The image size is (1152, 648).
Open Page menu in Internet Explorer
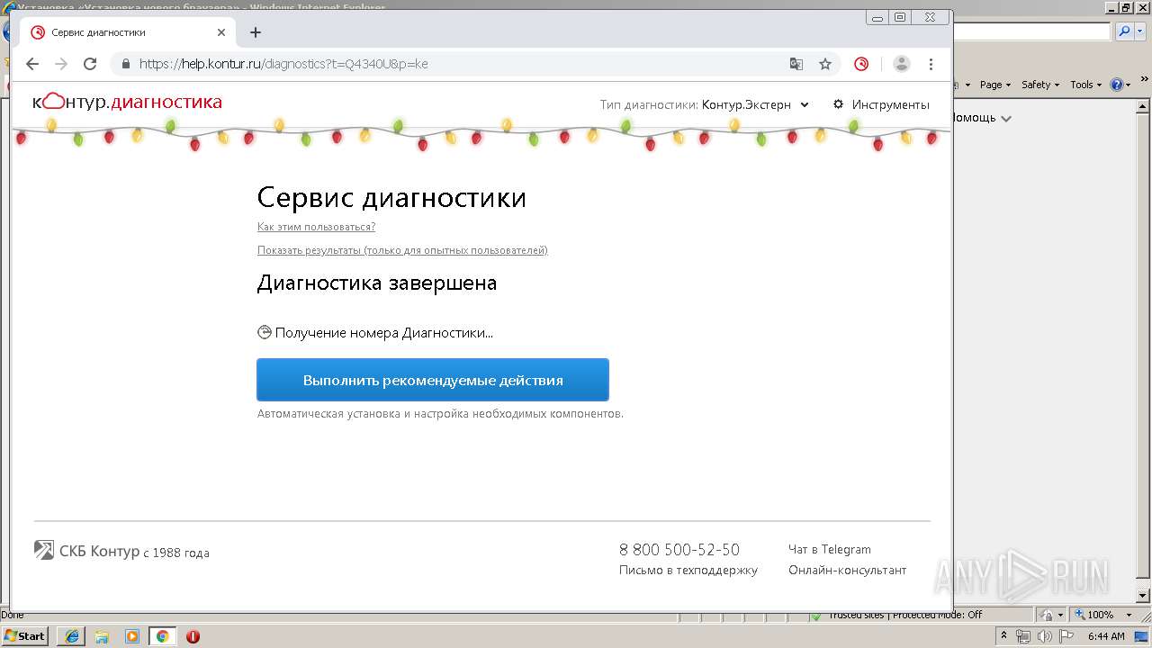click(994, 85)
